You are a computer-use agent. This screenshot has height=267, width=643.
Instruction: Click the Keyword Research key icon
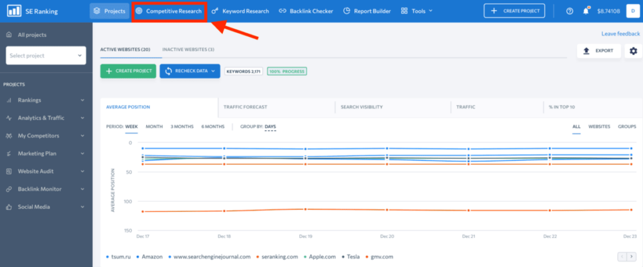[215, 11]
